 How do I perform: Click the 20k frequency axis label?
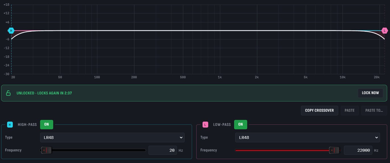(377, 77)
